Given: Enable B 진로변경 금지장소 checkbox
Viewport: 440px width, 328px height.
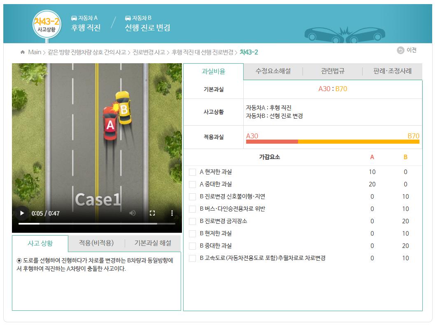Looking at the screenshot, I should [192, 221].
